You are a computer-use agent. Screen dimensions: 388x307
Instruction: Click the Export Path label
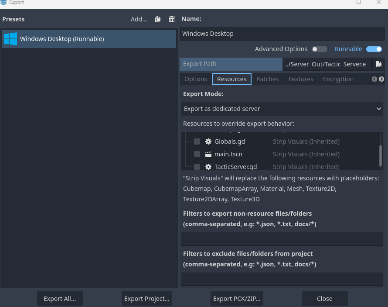(200, 64)
